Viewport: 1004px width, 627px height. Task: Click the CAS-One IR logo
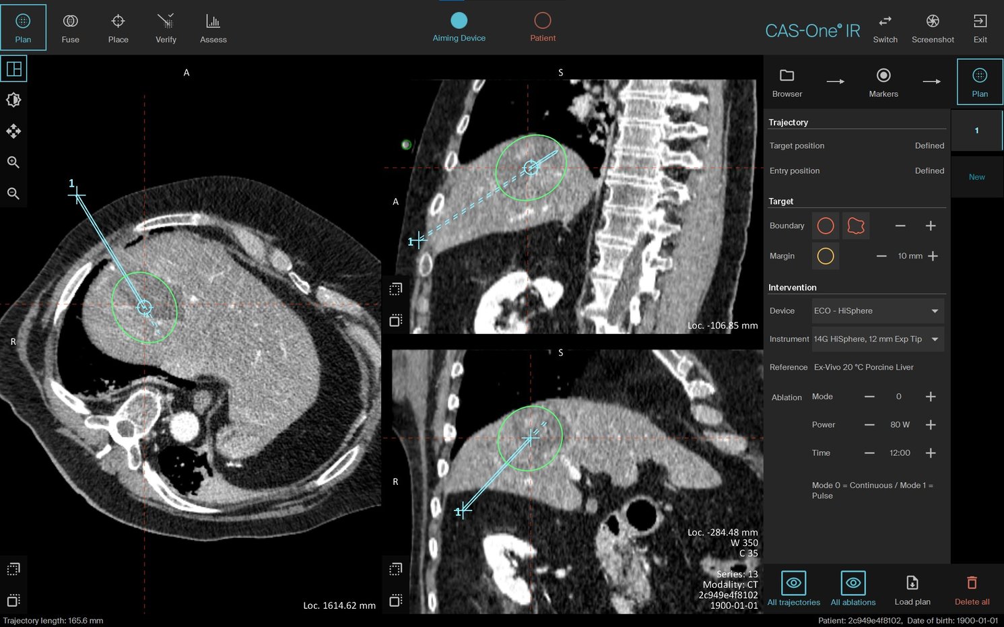click(x=812, y=30)
